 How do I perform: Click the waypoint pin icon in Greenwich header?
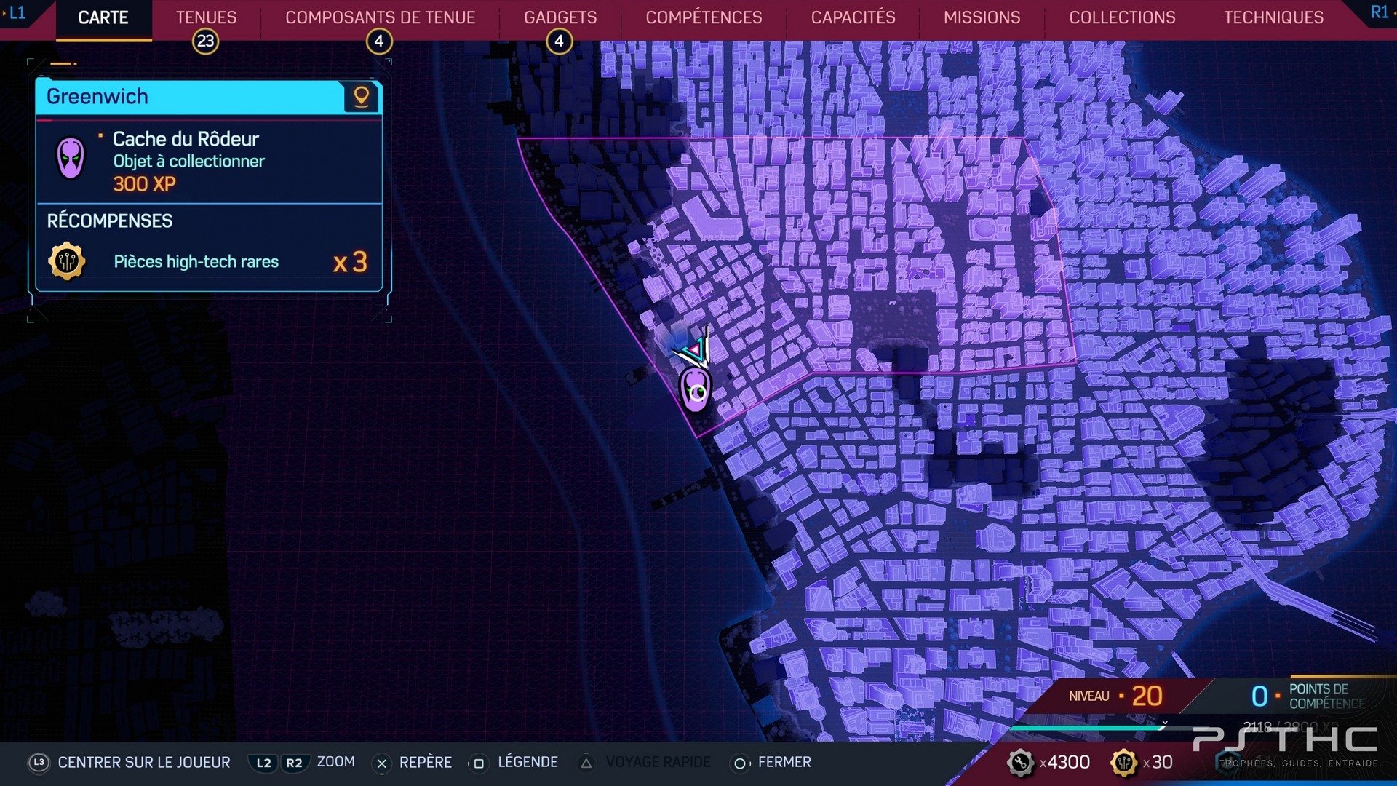(361, 97)
